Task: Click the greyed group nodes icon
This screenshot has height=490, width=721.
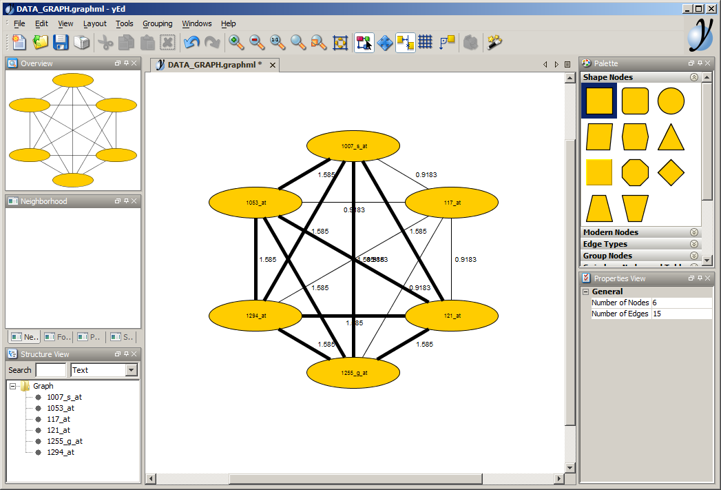Action: pyautogui.click(x=470, y=42)
